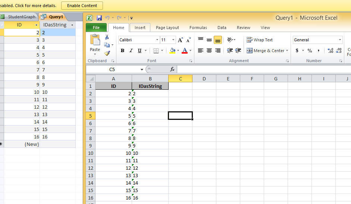Click Merge & Center button

pos(265,51)
